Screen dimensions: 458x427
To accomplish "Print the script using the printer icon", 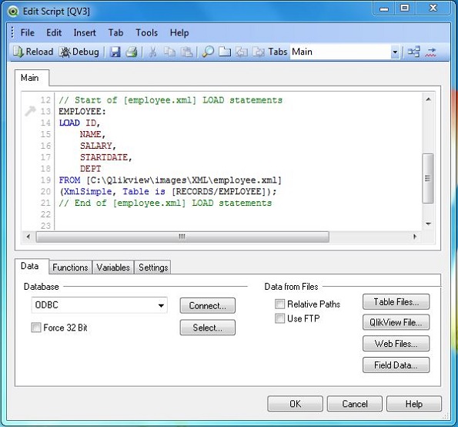I will pos(132,52).
